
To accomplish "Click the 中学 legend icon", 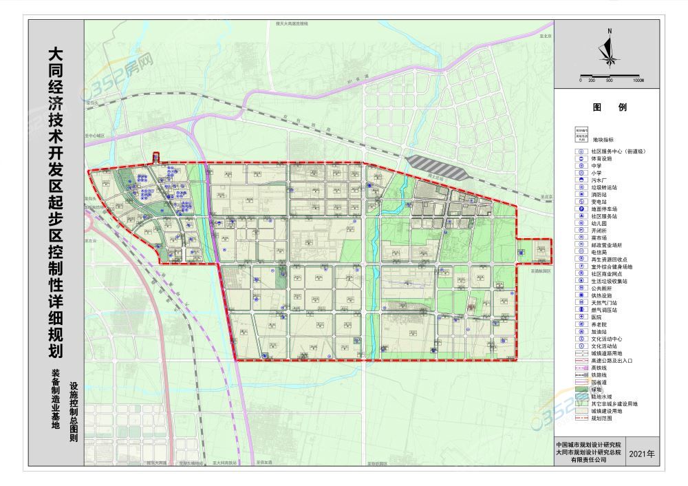I will [x=581, y=166].
